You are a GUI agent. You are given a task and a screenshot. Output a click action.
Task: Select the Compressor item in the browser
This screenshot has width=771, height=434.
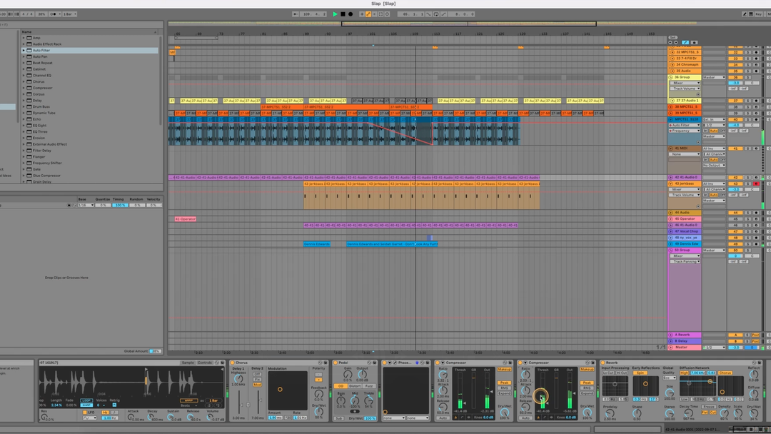pos(42,88)
